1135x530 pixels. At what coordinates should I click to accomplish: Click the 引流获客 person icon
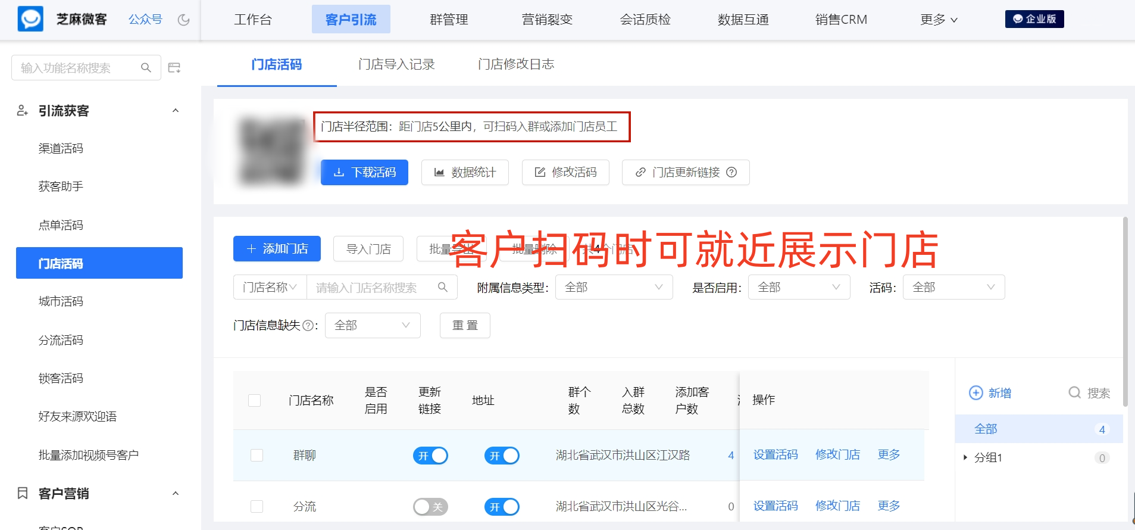pyautogui.click(x=23, y=111)
